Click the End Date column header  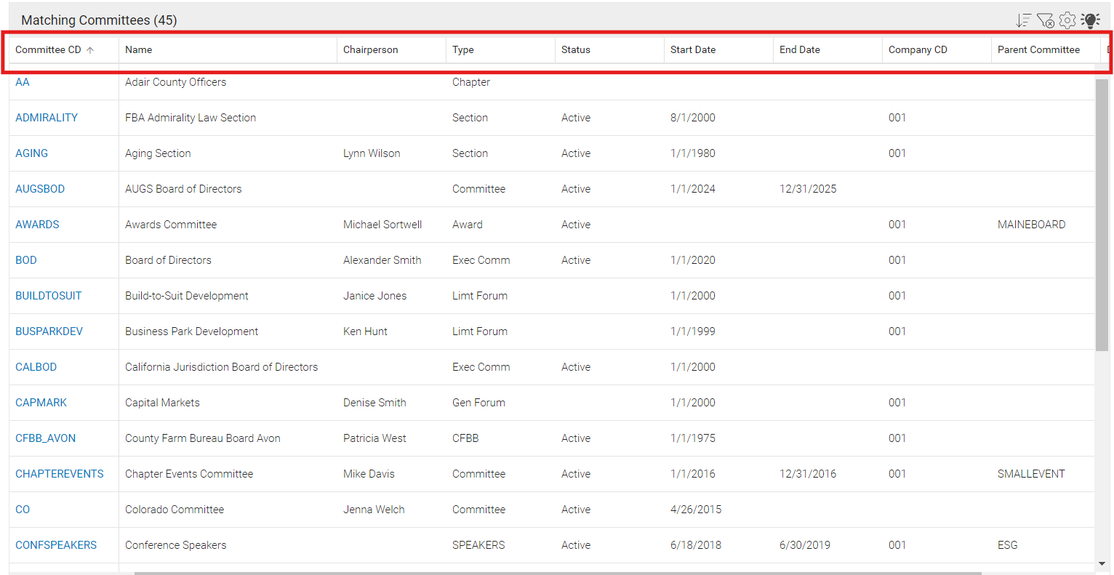[800, 49]
